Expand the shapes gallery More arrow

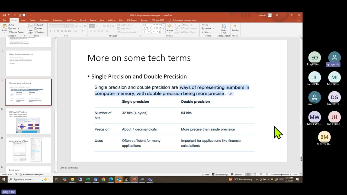(164, 28)
